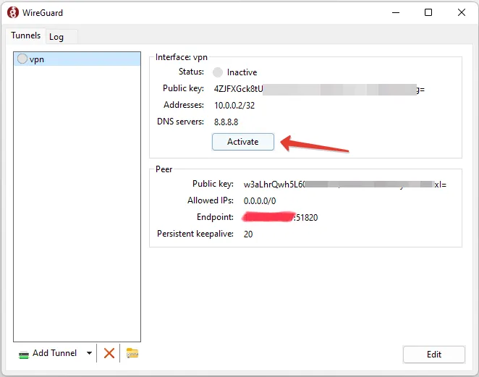The width and height of the screenshot is (479, 377).
Task: Activate the vpn tunnel
Action: click(x=243, y=142)
